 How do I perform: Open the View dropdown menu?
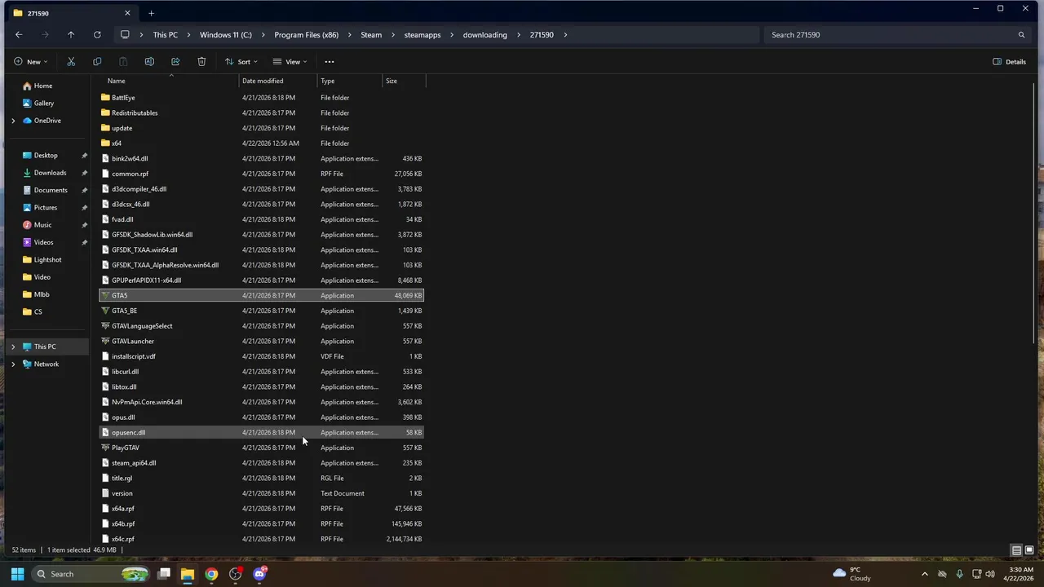[x=290, y=61]
